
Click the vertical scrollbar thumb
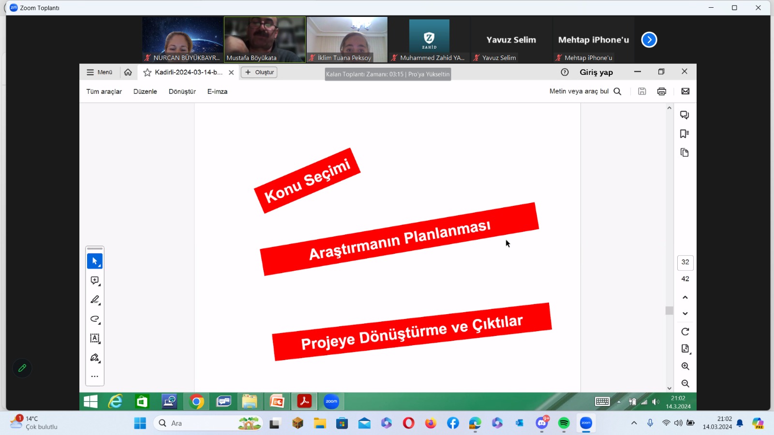[x=669, y=310]
